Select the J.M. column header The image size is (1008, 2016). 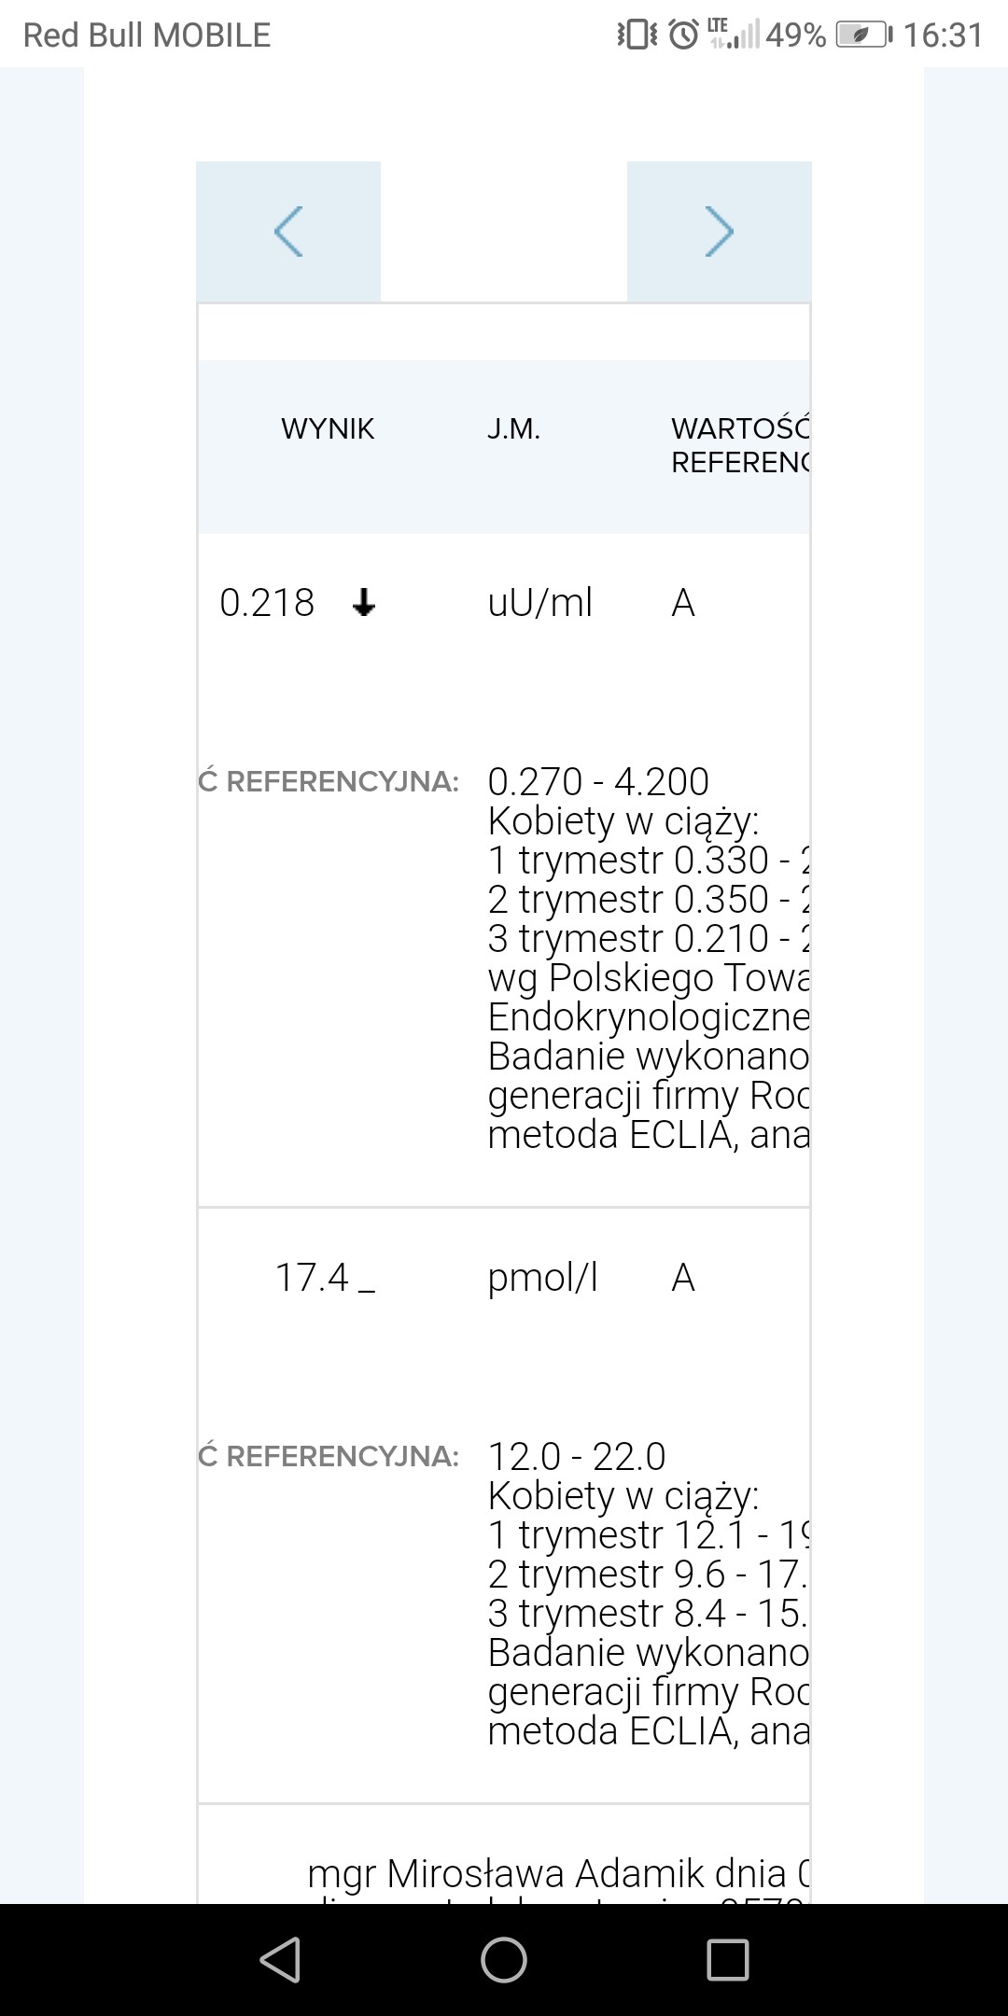[x=513, y=429]
